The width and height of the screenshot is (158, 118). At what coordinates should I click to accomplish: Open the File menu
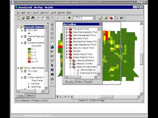pyautogui.click(x=18, y=12)
